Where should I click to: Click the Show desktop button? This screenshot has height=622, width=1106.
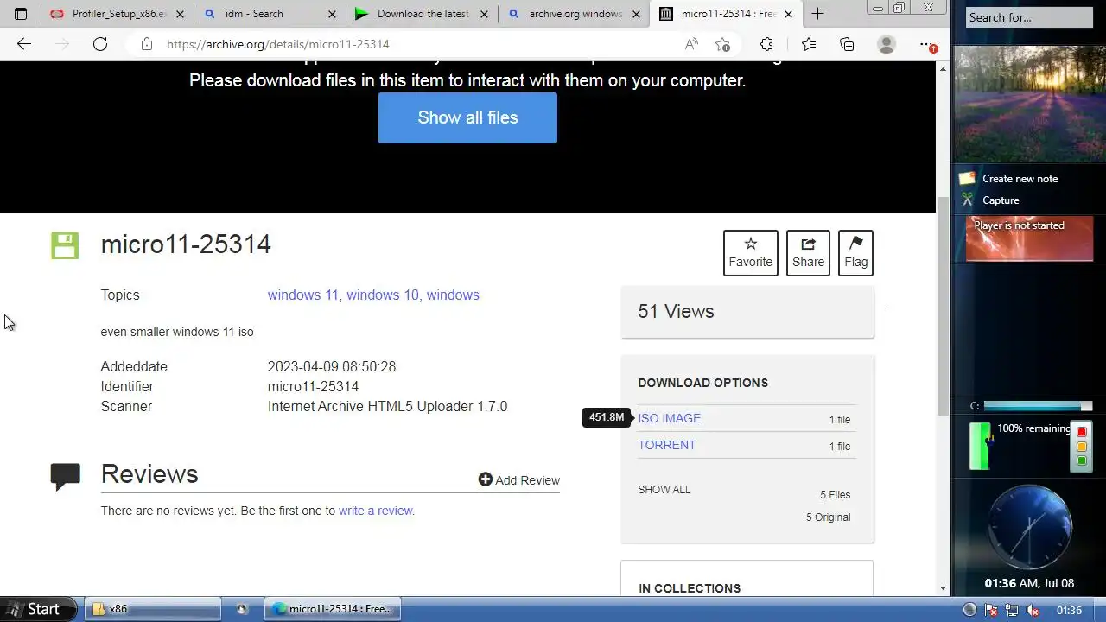pyautogui.click(x=1099, y=610)
